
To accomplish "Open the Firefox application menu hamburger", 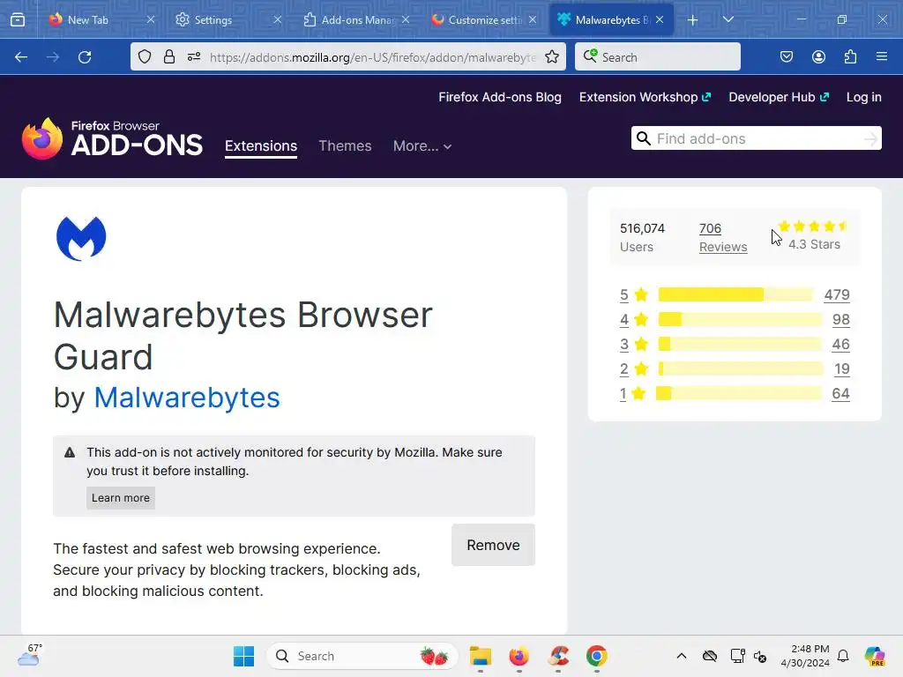I will tap(882, 56).
